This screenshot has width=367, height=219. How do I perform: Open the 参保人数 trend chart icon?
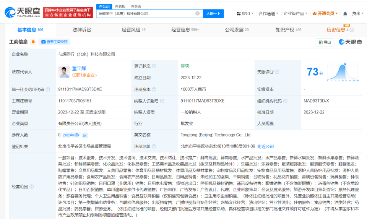tap(85, 135)
